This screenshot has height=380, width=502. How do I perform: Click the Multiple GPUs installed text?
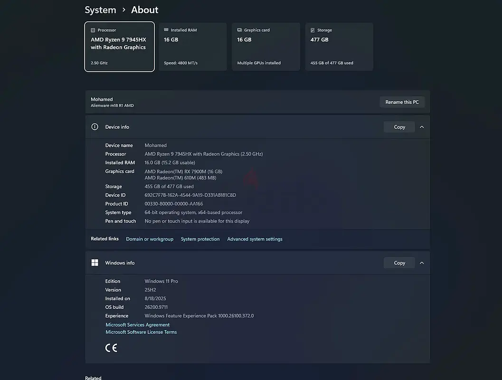(x=259, y=63)
